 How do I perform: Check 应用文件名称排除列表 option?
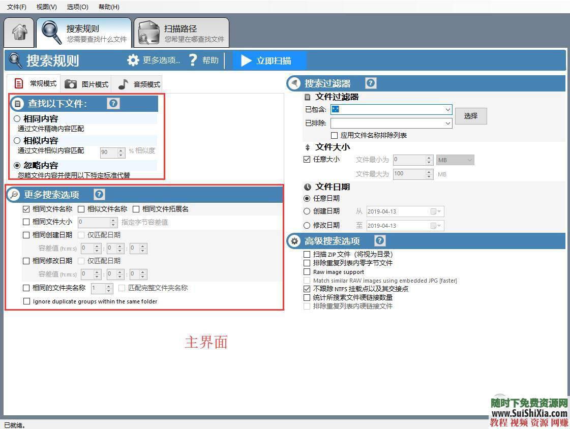pos(335,136)
